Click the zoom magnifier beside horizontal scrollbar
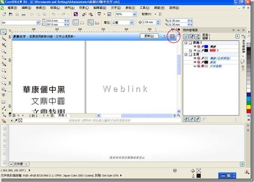This screenshot has height=182, width=254. (x=178, y=116)
